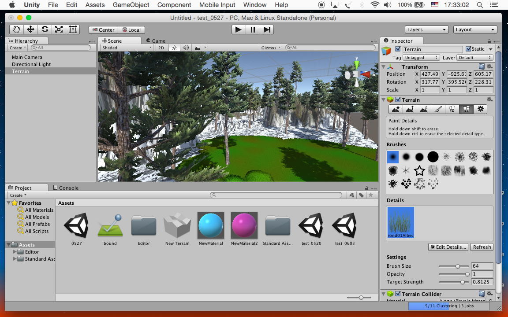Screen dimensions: 508x317
Task: Adjust the Target Strength slider
Action: tap(454, 282)
